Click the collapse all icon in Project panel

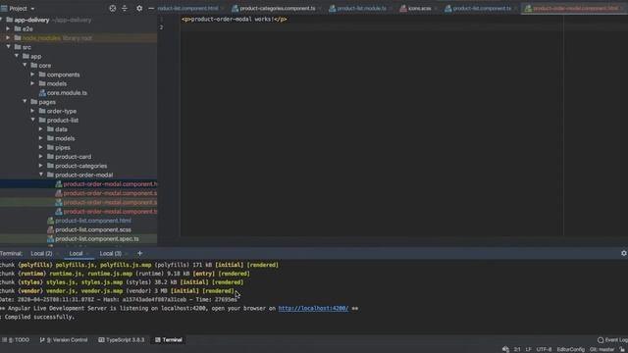125,9
